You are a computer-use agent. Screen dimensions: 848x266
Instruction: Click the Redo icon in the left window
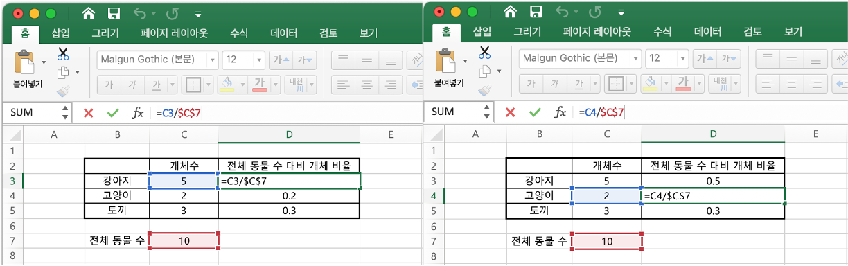tap(172, 13)
